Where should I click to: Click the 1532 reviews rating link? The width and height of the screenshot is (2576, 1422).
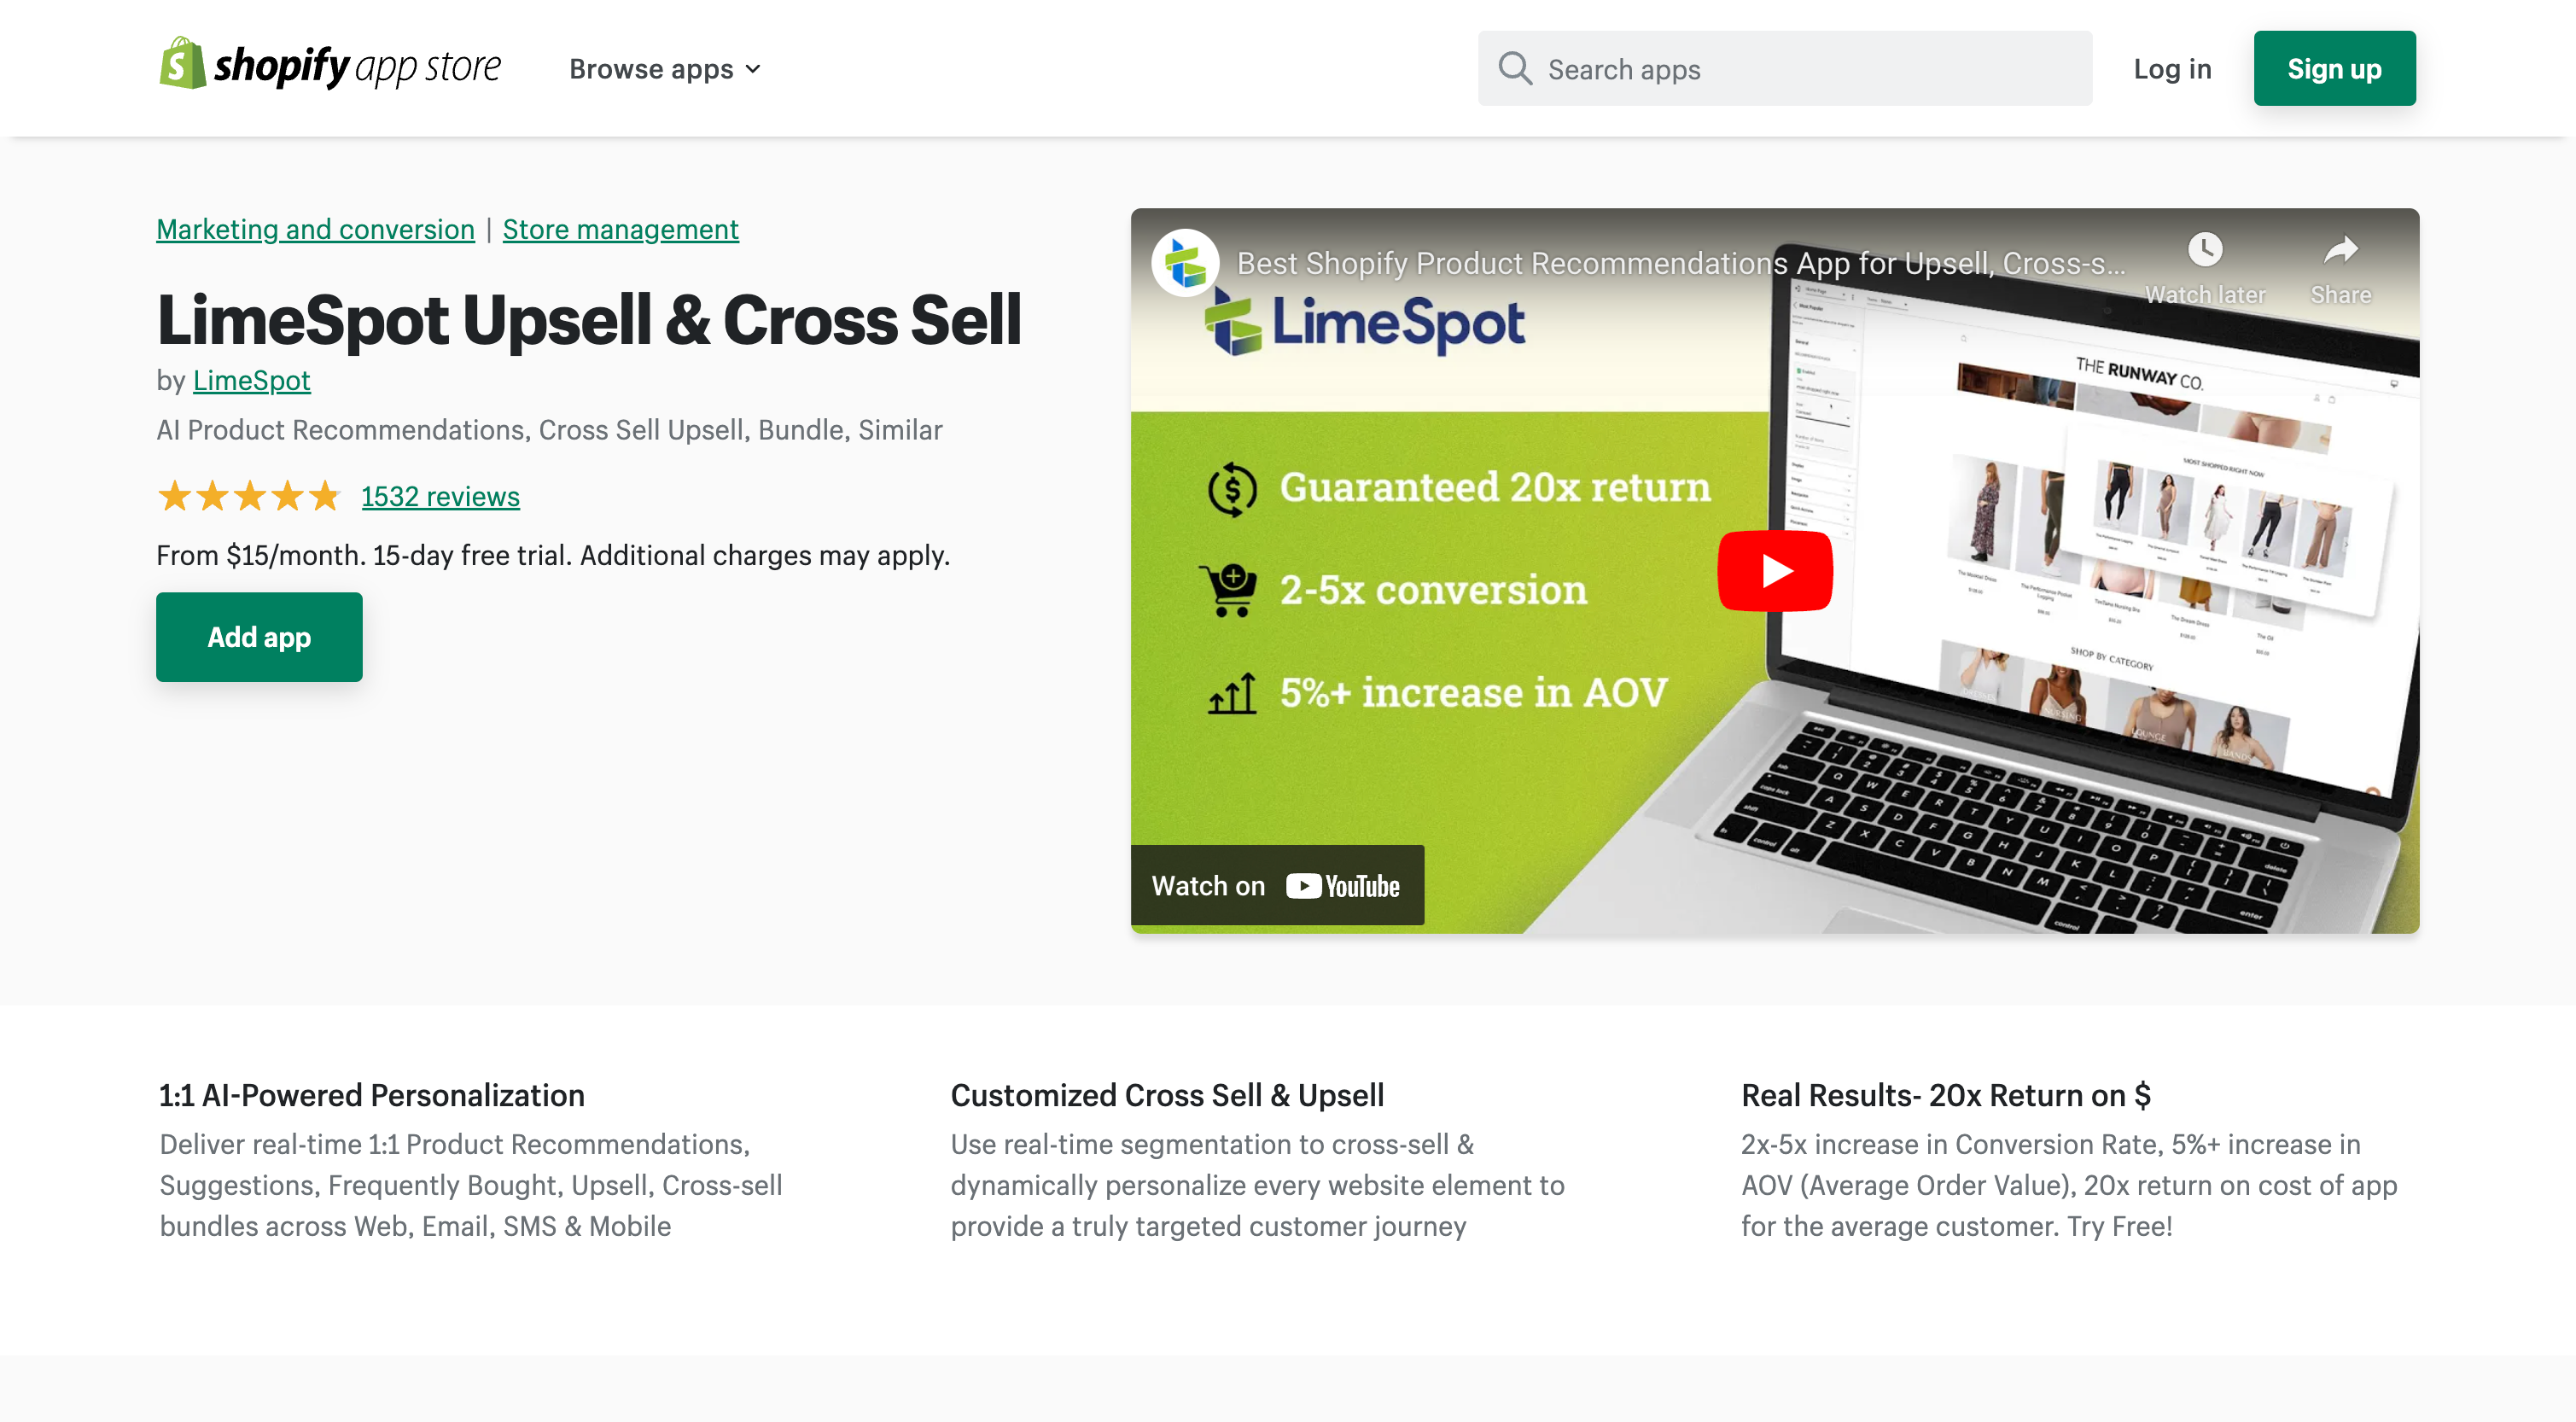440,496
